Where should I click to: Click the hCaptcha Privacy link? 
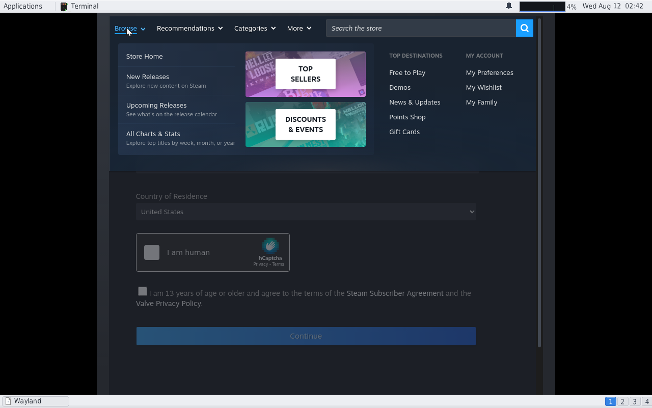pos(260,264)
